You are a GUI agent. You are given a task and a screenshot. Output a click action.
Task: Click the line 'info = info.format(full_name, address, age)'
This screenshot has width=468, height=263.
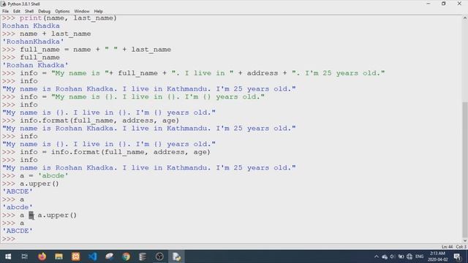[x=115, y=152]
